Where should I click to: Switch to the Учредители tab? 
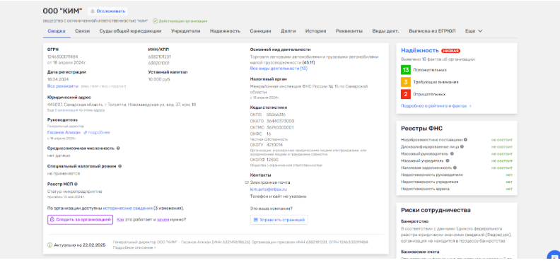click(185, 31)
